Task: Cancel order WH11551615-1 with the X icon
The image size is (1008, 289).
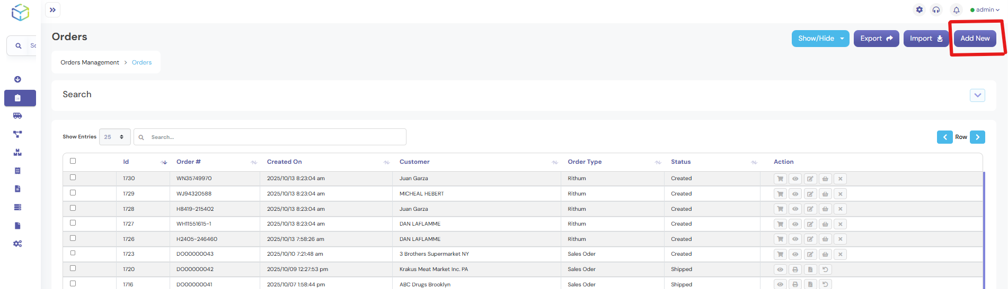Action: (x=840, y=225)
